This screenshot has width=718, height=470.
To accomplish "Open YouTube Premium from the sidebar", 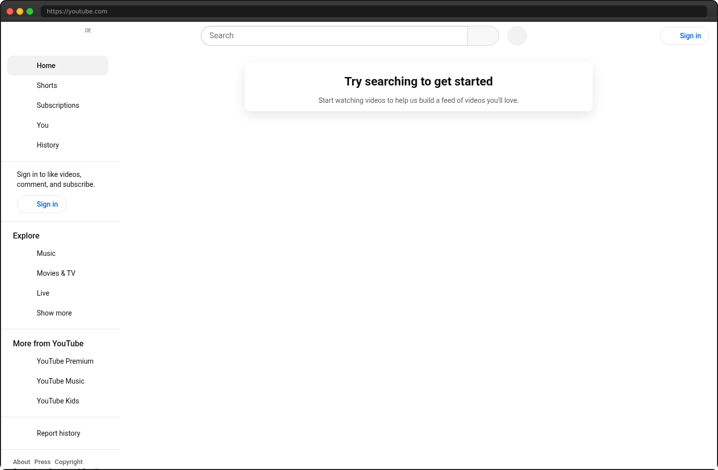I will click(65, 361).
